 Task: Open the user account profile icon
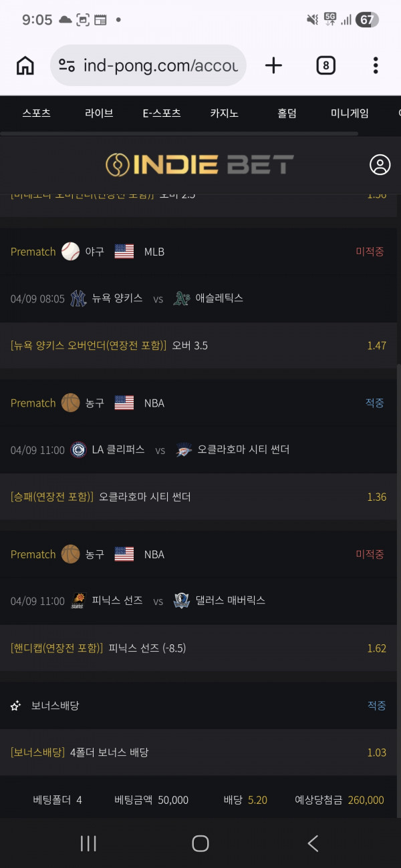click(380, 165)
